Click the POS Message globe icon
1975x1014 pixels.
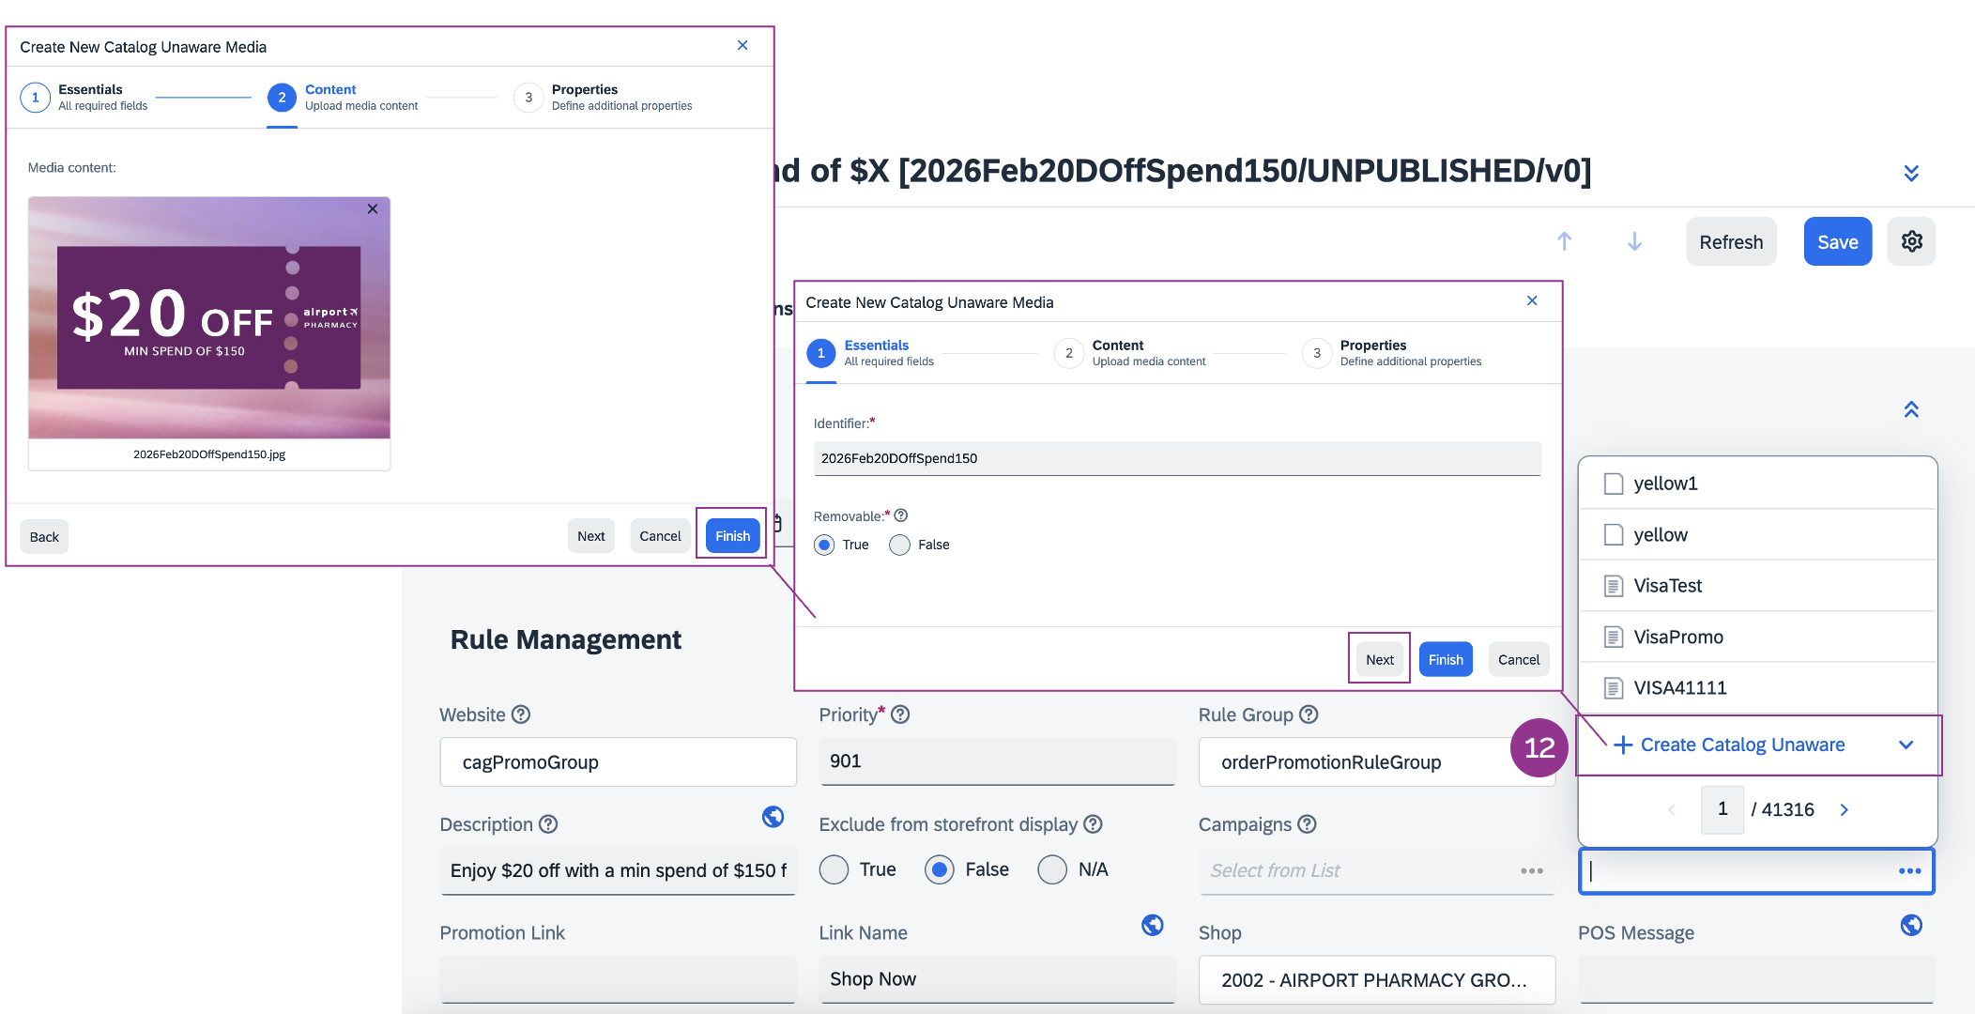(x=1910, y=926)
